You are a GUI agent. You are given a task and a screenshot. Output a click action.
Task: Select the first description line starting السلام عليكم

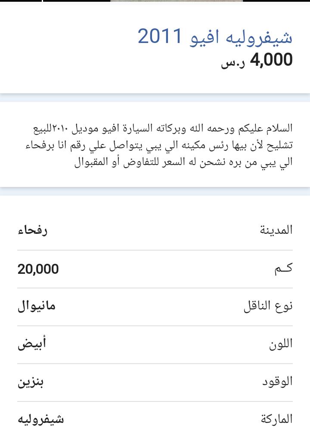pyautogui.click(x=163, y=129)
